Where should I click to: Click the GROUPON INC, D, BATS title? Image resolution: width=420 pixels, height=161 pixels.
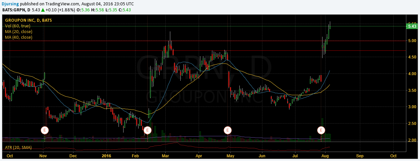click(28, 20)
